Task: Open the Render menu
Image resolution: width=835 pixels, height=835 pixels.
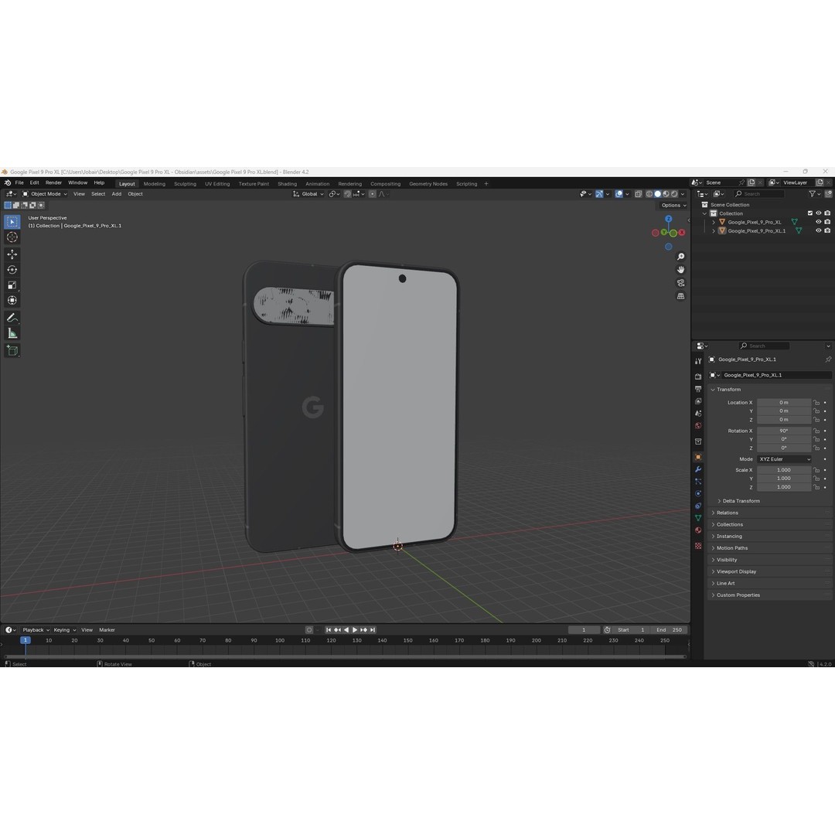Action: point(53,182)
